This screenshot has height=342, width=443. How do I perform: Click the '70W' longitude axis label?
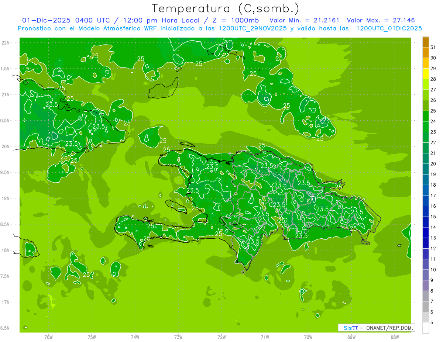point(308,337)
